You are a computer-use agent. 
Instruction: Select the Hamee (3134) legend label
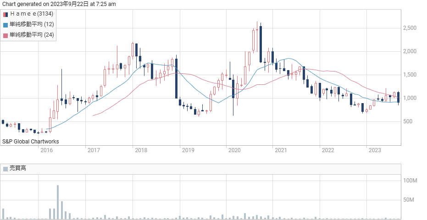click(31, 14)
